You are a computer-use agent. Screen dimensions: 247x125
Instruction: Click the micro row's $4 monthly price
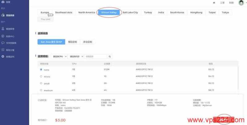(x=211, y=76)
